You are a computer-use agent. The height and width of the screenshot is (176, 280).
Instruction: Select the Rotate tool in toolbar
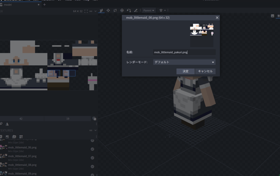click(x=115, y=10)
